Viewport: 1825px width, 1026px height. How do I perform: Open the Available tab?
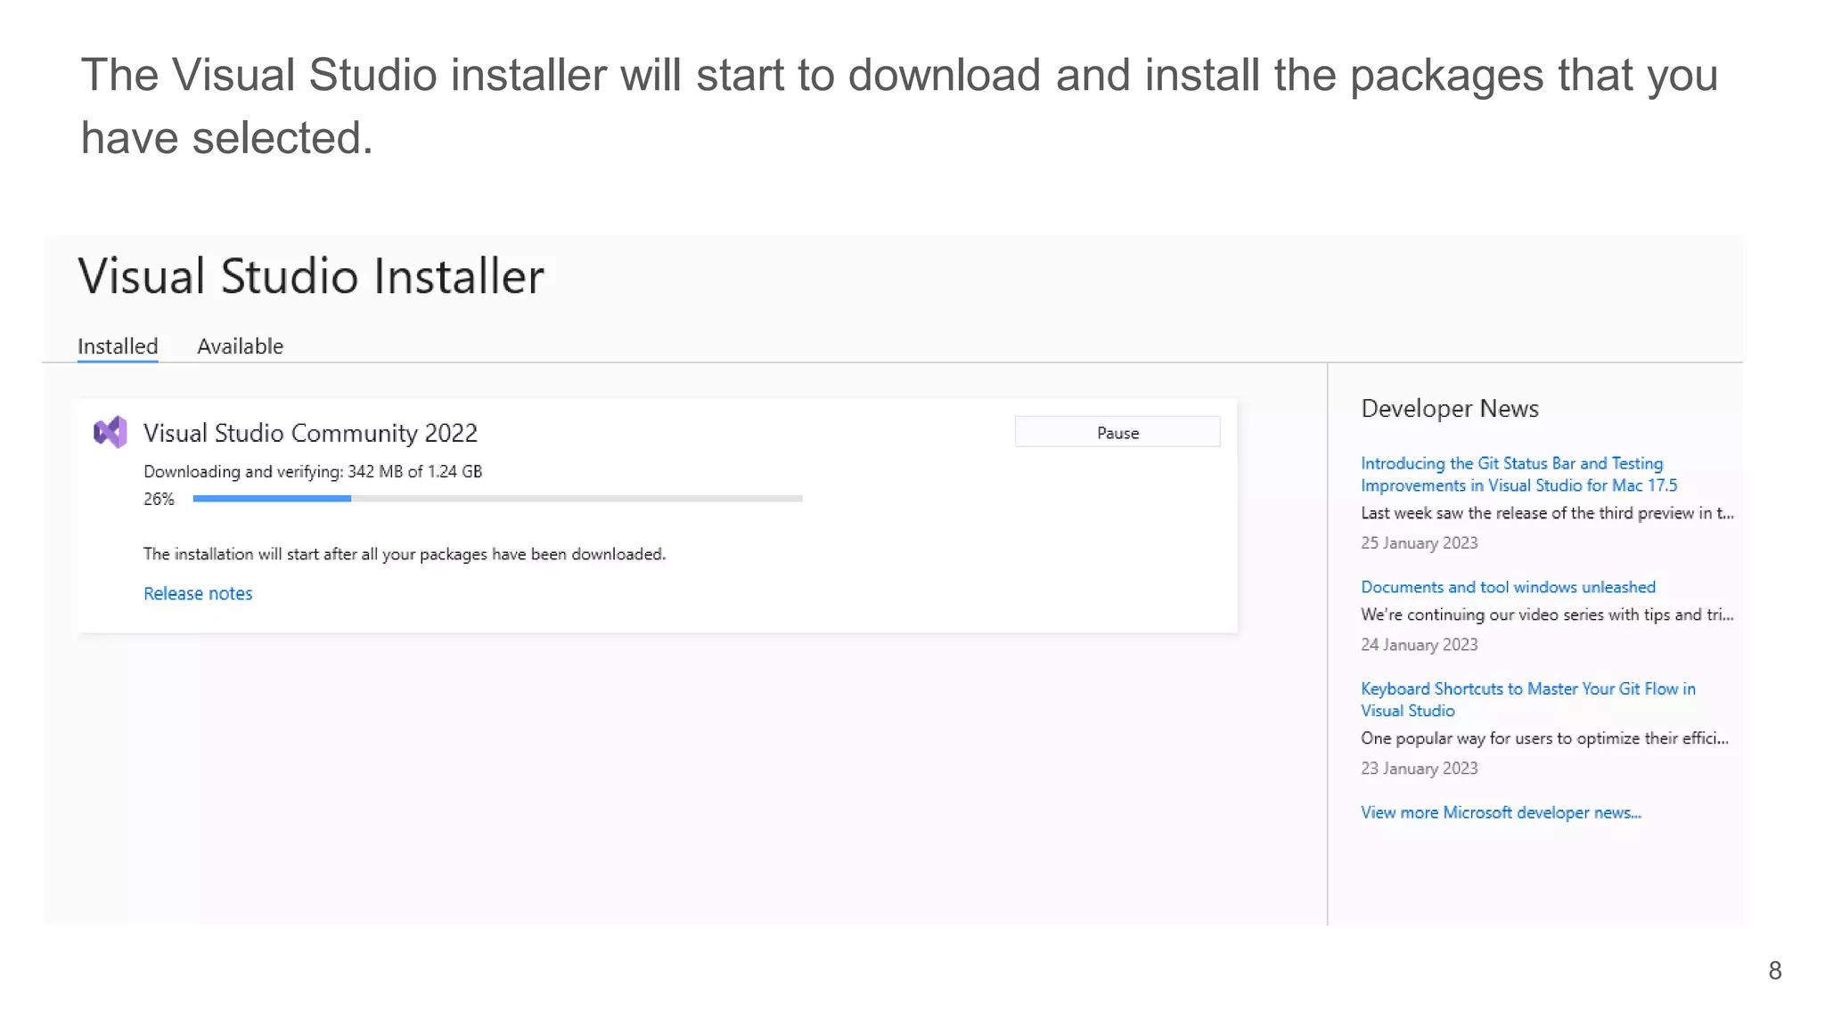[240, 346]
